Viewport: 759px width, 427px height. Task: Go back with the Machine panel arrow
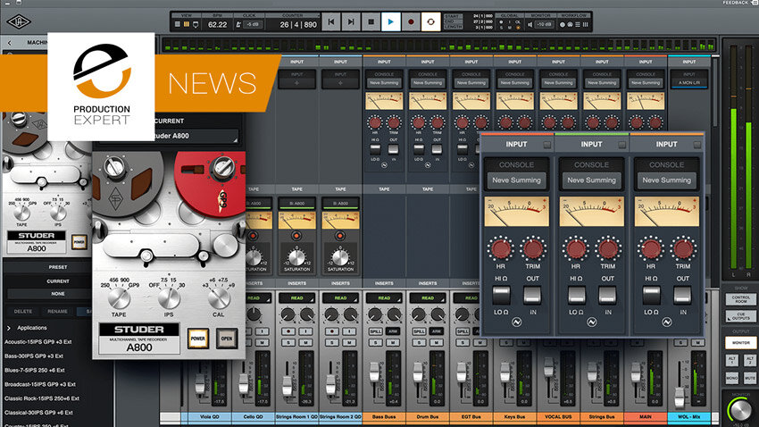[9, 43]
